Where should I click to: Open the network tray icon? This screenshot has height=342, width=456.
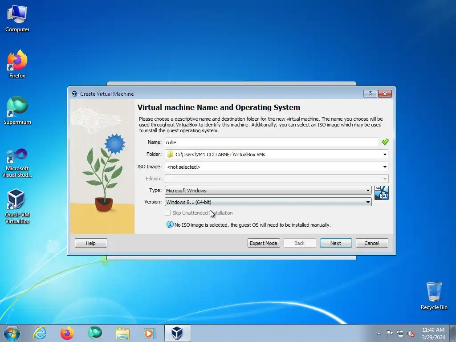[400, 334]
